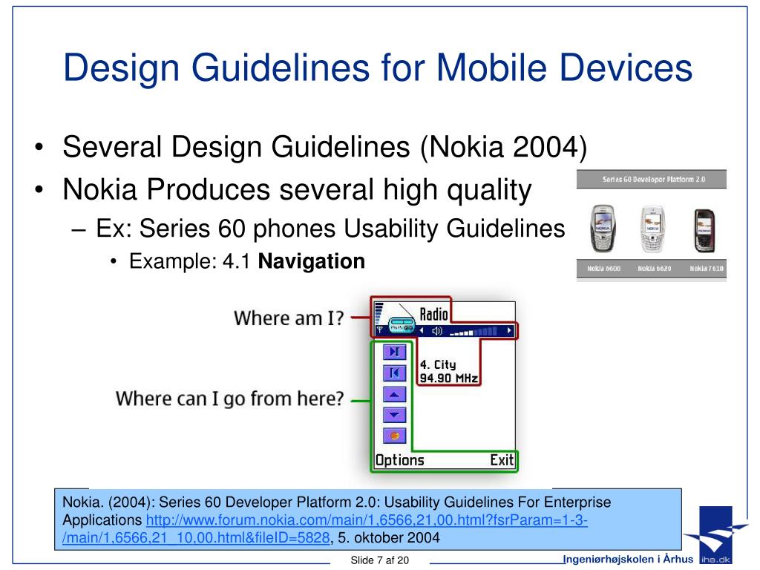Viewport: 760px width, 570px height.
Task: Select the skip-to-previous-station icon in radio app
Action: coord(395,373)
